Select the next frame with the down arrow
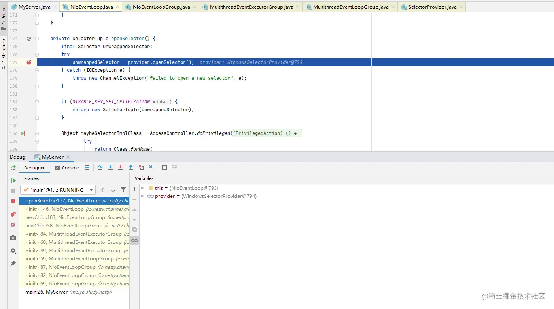Screen dimensions: 554x309 (113, 190)
